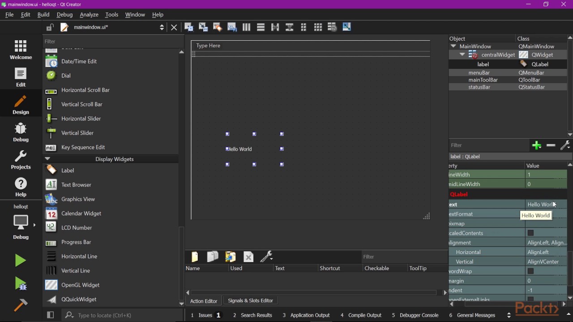Open Build menu
This screenshot has height=322, width=573.
[43, 14]
